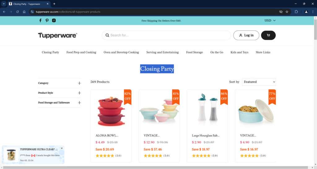Image resolution: width=317 pixels, height=169 pixels.
Task: Open Food Prep and Cooking menu
Action: [81, 52]
